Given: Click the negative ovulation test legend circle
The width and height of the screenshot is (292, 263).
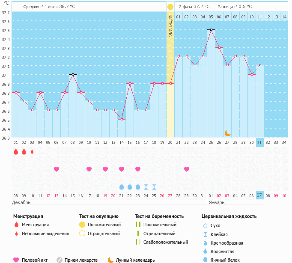Looking at the screenshot, I should click(82, 234).
